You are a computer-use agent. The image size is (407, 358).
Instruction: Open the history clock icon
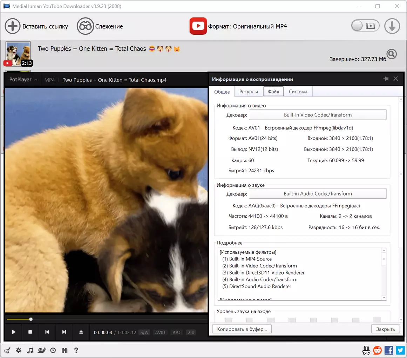[x=53, y=351]
